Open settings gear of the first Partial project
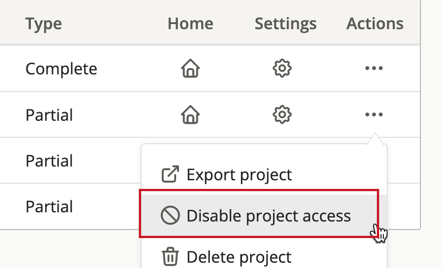Image resolution: width=444 pixels, height=269 pixels. coord(282,114)
